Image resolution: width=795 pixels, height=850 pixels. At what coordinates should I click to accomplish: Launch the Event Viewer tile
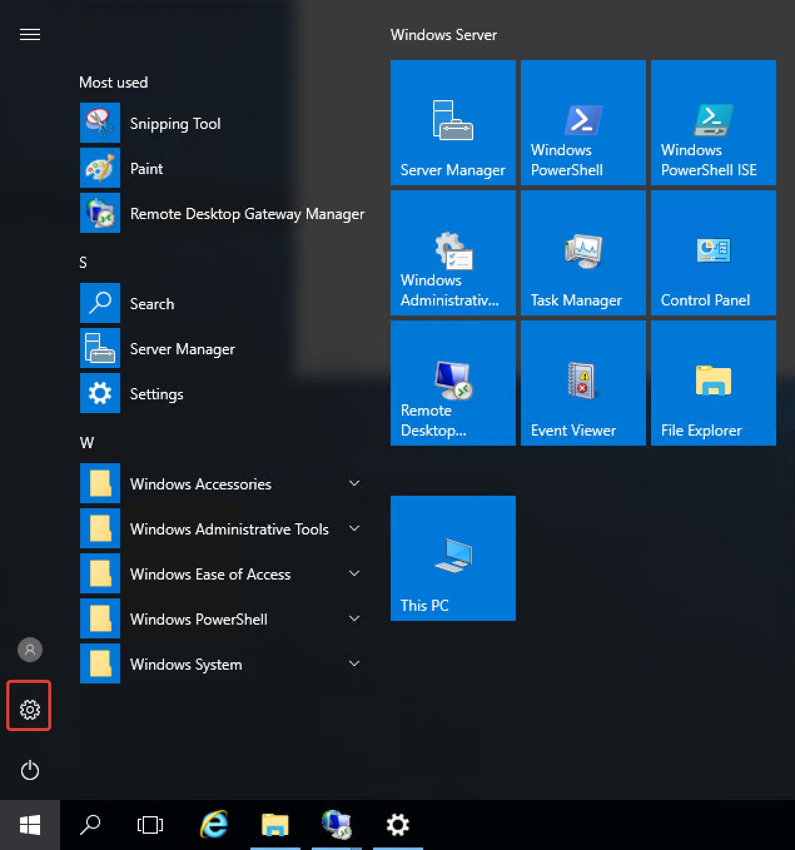click(583, 383)
